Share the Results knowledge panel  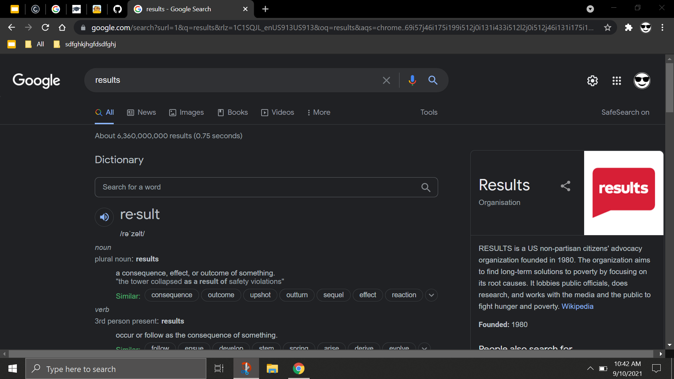point(566,186)
